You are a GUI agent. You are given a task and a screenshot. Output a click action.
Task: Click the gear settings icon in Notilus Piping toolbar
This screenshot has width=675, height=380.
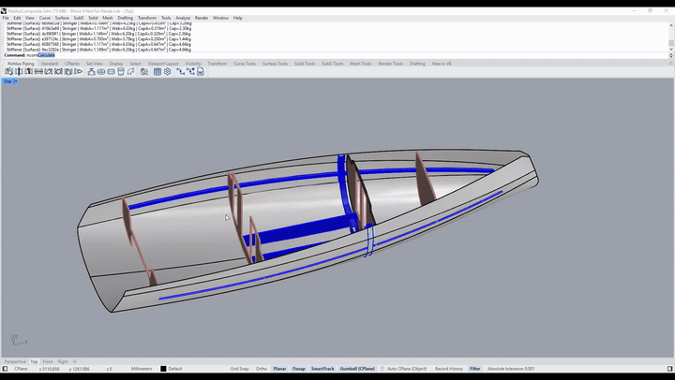click(x=168, y=72)
